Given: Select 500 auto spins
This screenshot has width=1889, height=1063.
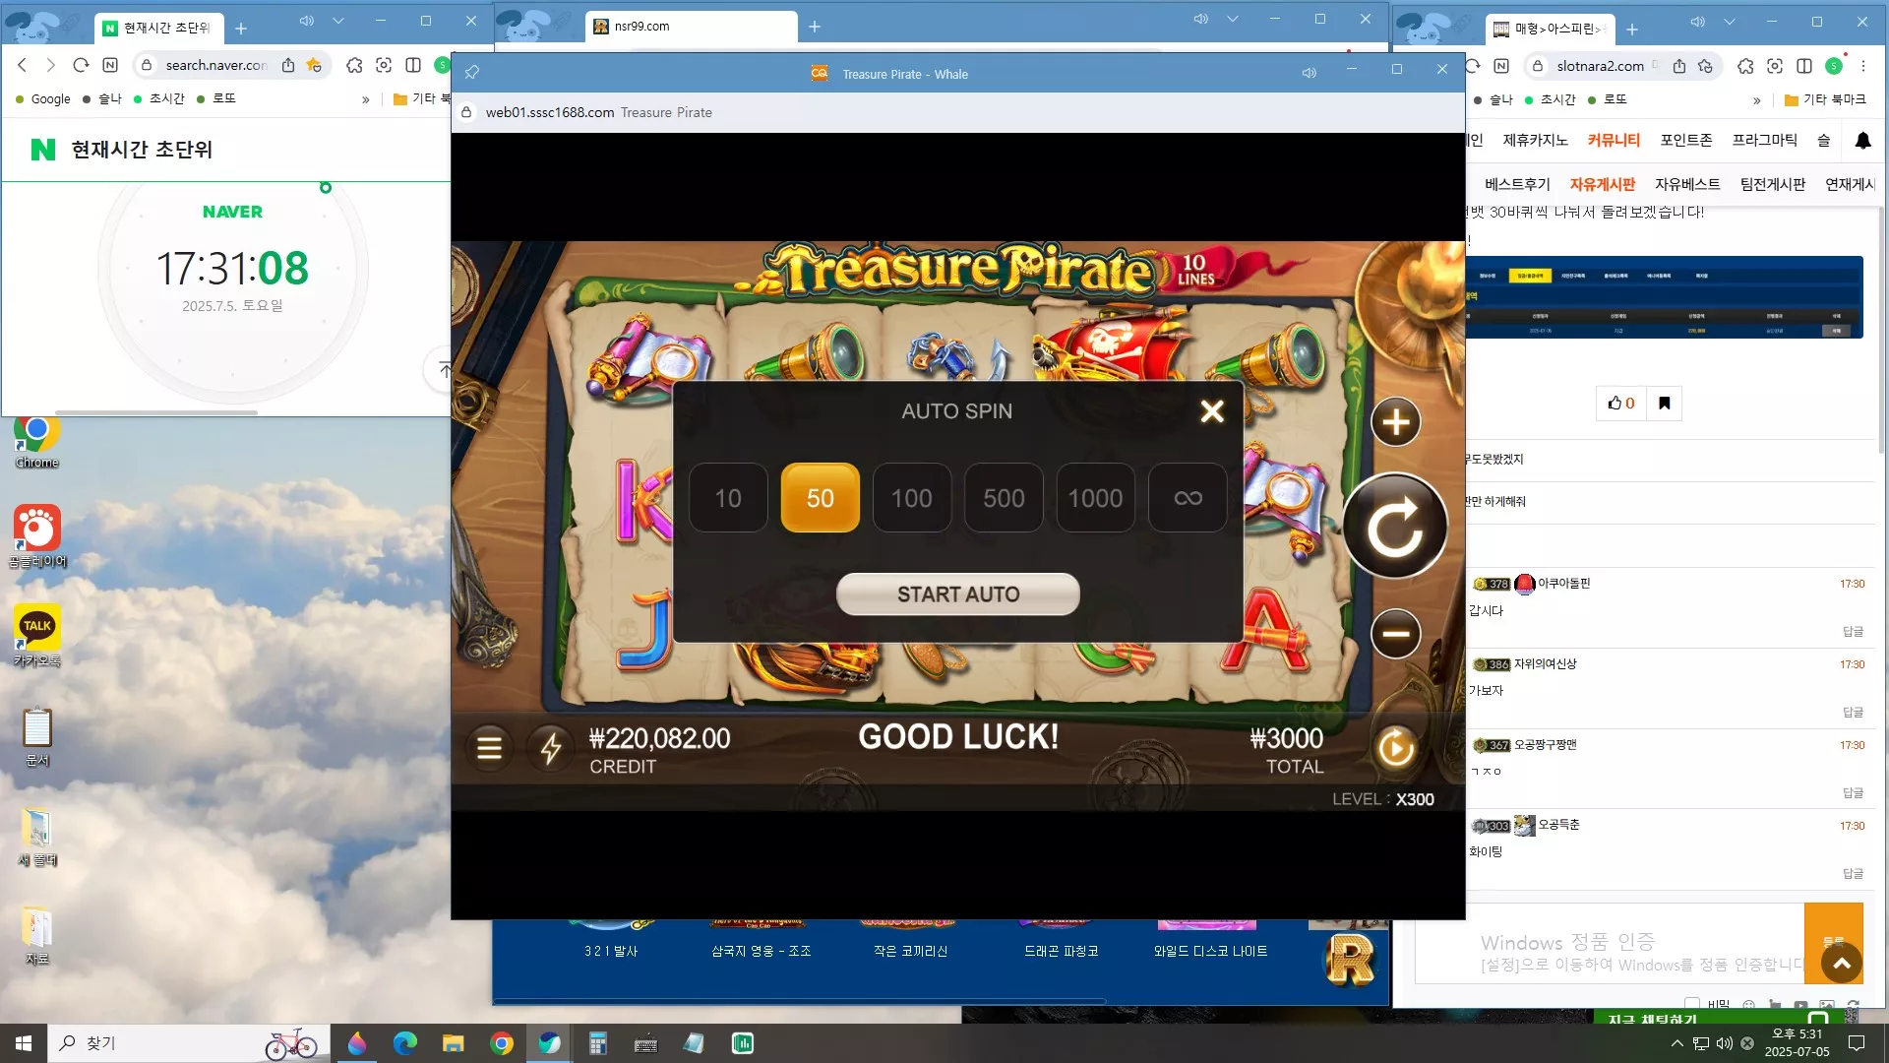Looking at the screenshot, I should tap(1004, 498).
